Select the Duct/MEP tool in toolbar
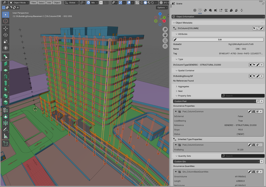 pyautogui.click(x=6, y=96)
